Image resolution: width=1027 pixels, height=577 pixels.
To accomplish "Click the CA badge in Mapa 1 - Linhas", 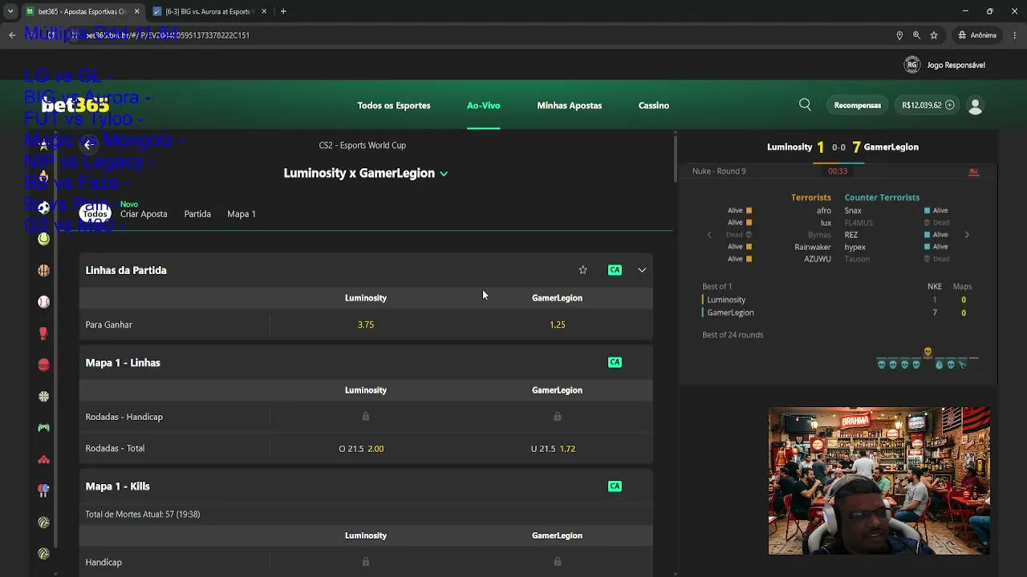I will coord(615,362).
